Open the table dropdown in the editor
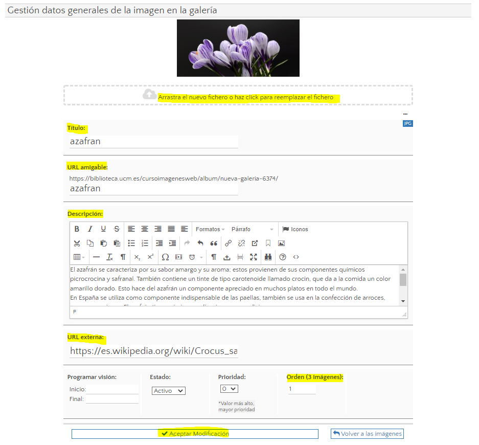This screenshot has width=479, height=445. [79, 257]
